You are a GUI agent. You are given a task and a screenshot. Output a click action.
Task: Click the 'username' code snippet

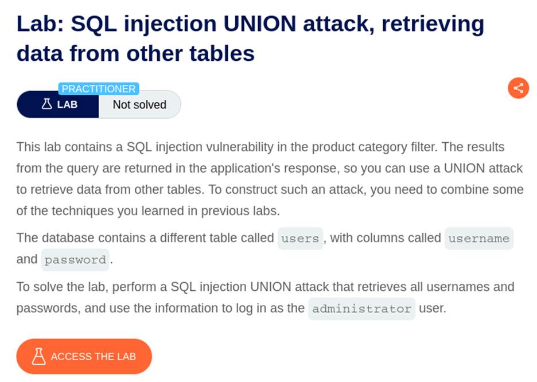tap(478, 239)
